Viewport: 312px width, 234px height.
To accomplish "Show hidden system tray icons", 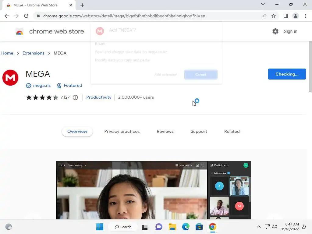I will [258, 227].
